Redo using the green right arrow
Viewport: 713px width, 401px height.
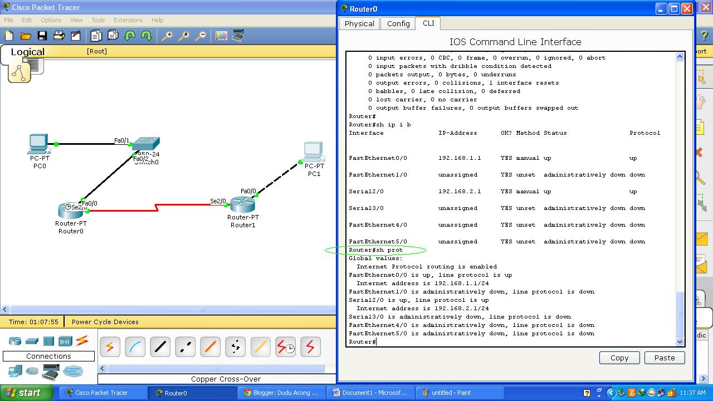[x=146, y=36]
